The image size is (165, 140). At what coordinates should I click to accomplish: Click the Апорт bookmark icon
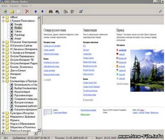pyautogui.click(x=11, y=38)
